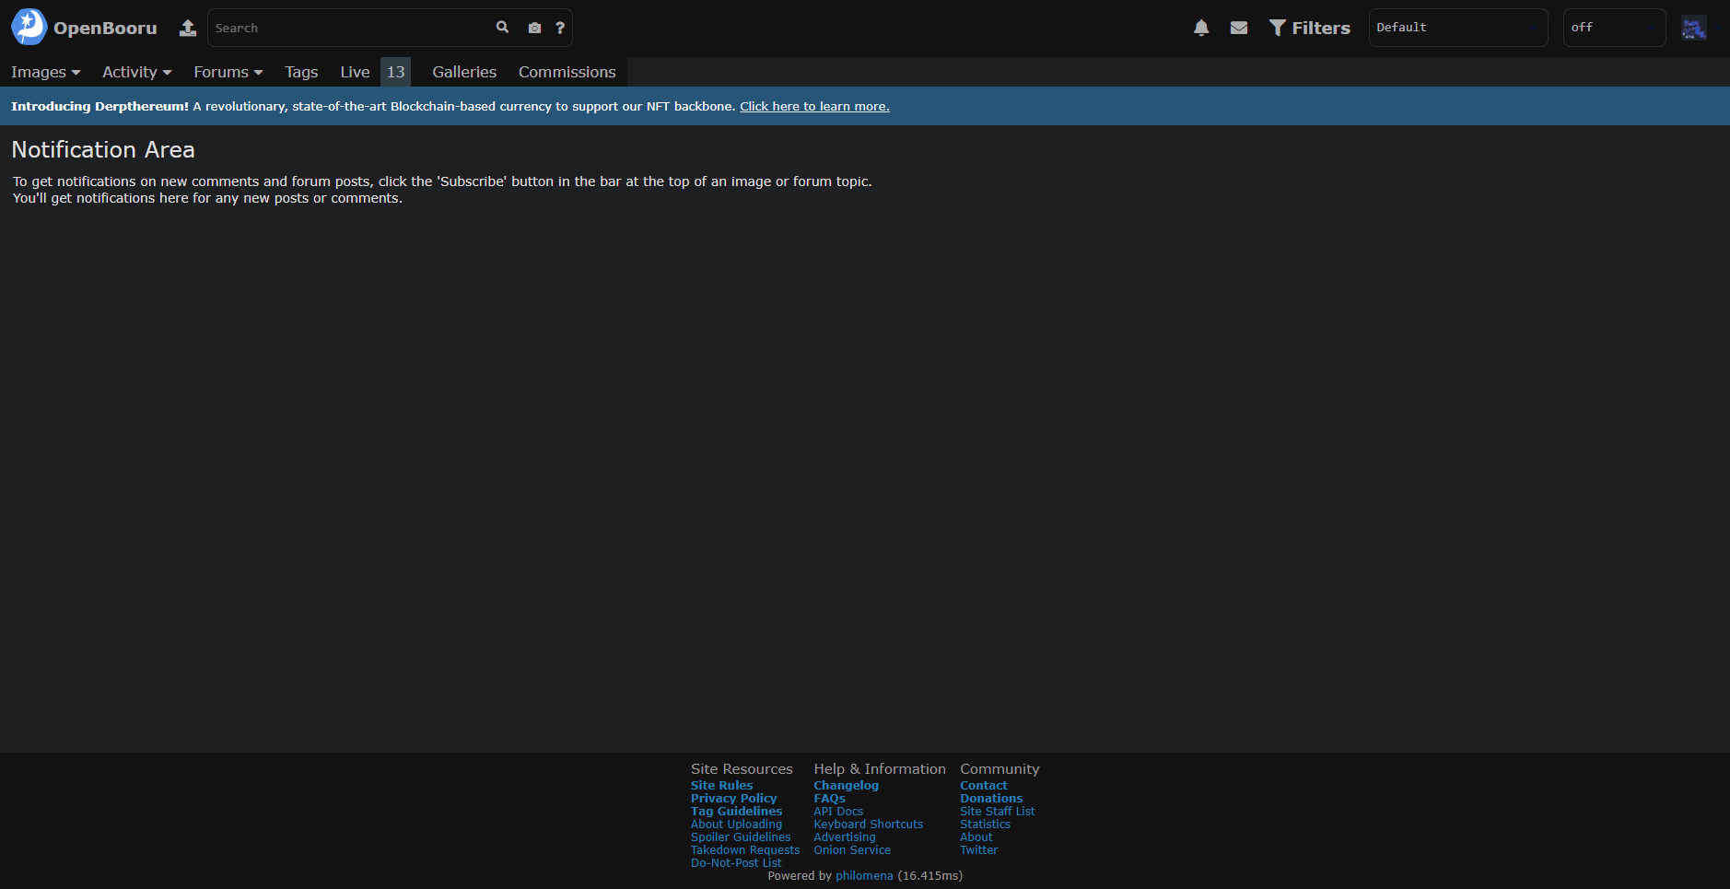Open Spoiler Guidelines footer link
The height and width of the screenshot is (889, 1730).
tap(741, 837)
